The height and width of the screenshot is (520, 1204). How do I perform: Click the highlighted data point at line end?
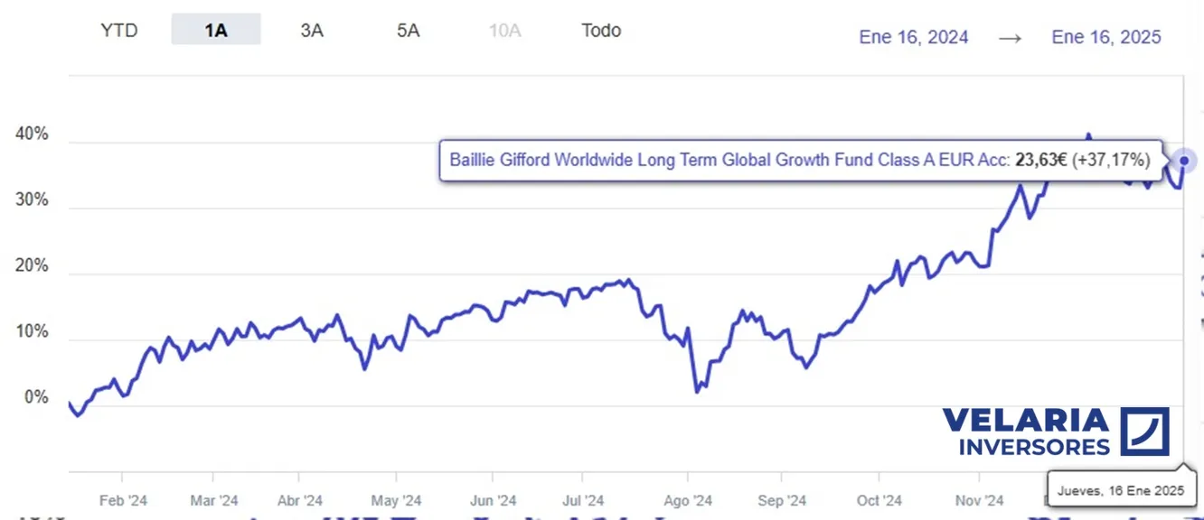(x=1185, y=161)
